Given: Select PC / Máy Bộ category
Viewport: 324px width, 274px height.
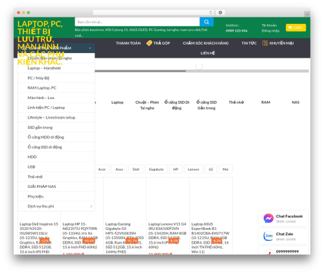Looking at the screenshot, I should point(56,78).
